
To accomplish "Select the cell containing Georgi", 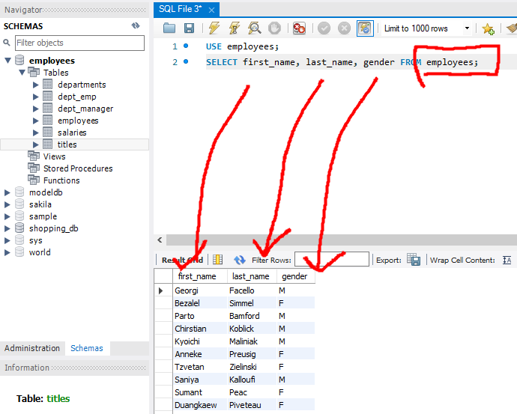I will (200, 290).
